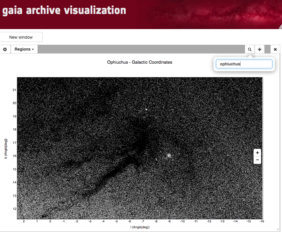Click the 'l (Angle[deg])' horizontal axis label
Viewport: 282px width, 234px height.
[x=140, y=227]
